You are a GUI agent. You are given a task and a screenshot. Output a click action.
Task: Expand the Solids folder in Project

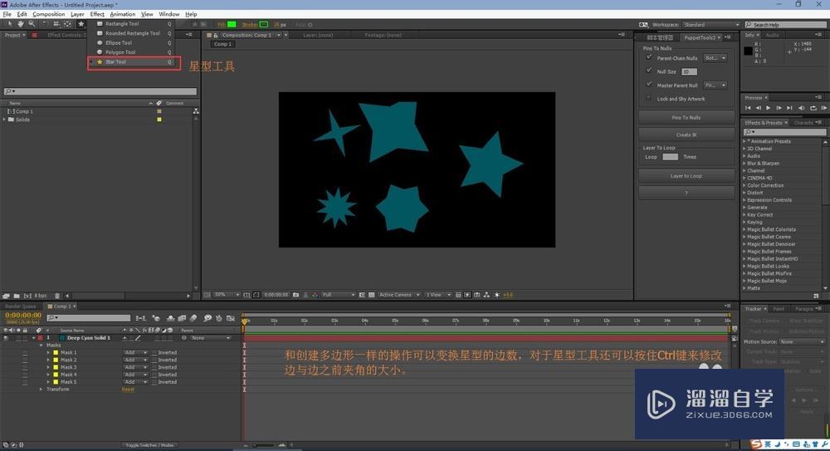tap(5, 120)
